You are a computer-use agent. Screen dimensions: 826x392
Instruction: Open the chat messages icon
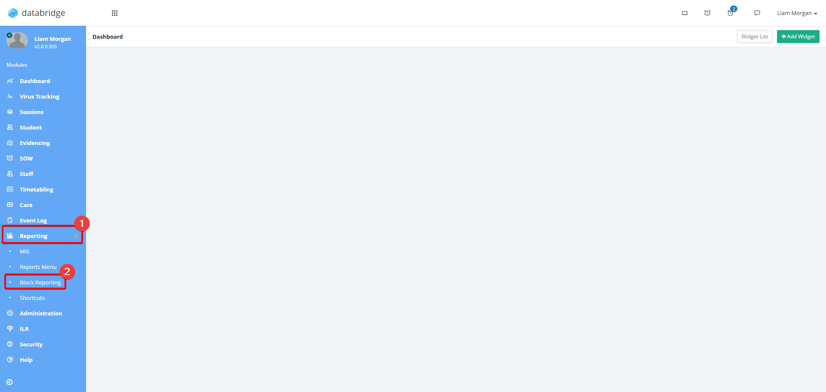tap(757, 13)
